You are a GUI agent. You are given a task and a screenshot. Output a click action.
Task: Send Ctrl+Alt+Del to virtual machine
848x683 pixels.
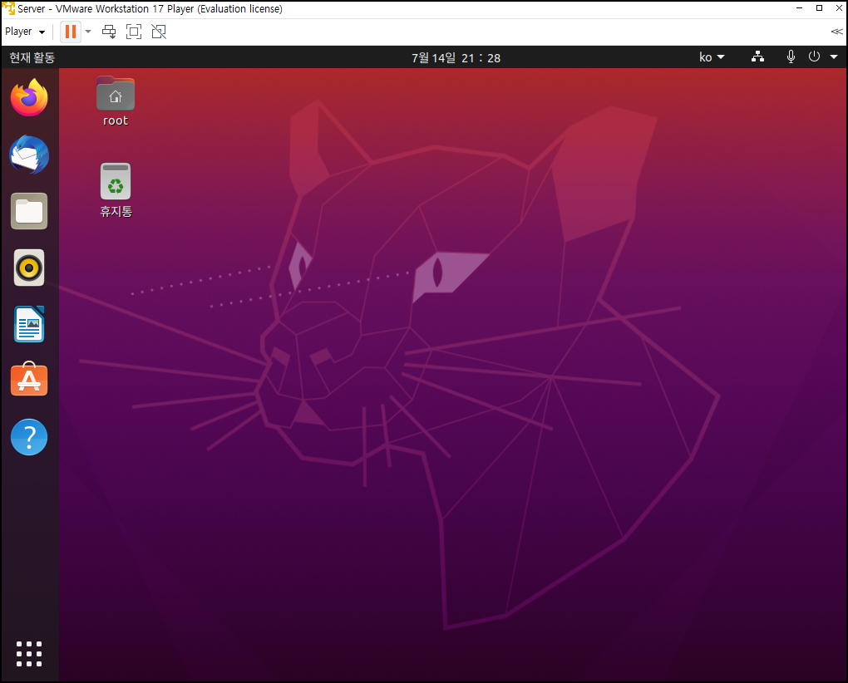tap(109, 32)
